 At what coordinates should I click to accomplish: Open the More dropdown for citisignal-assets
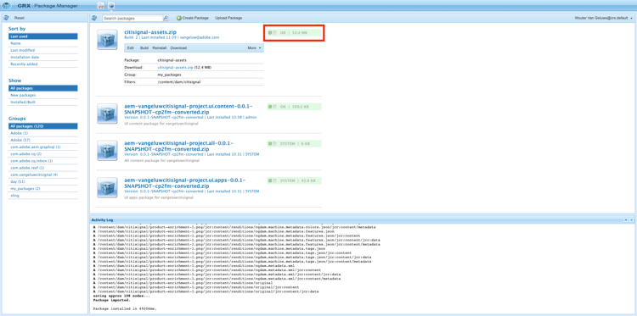[x=254, y=47]
